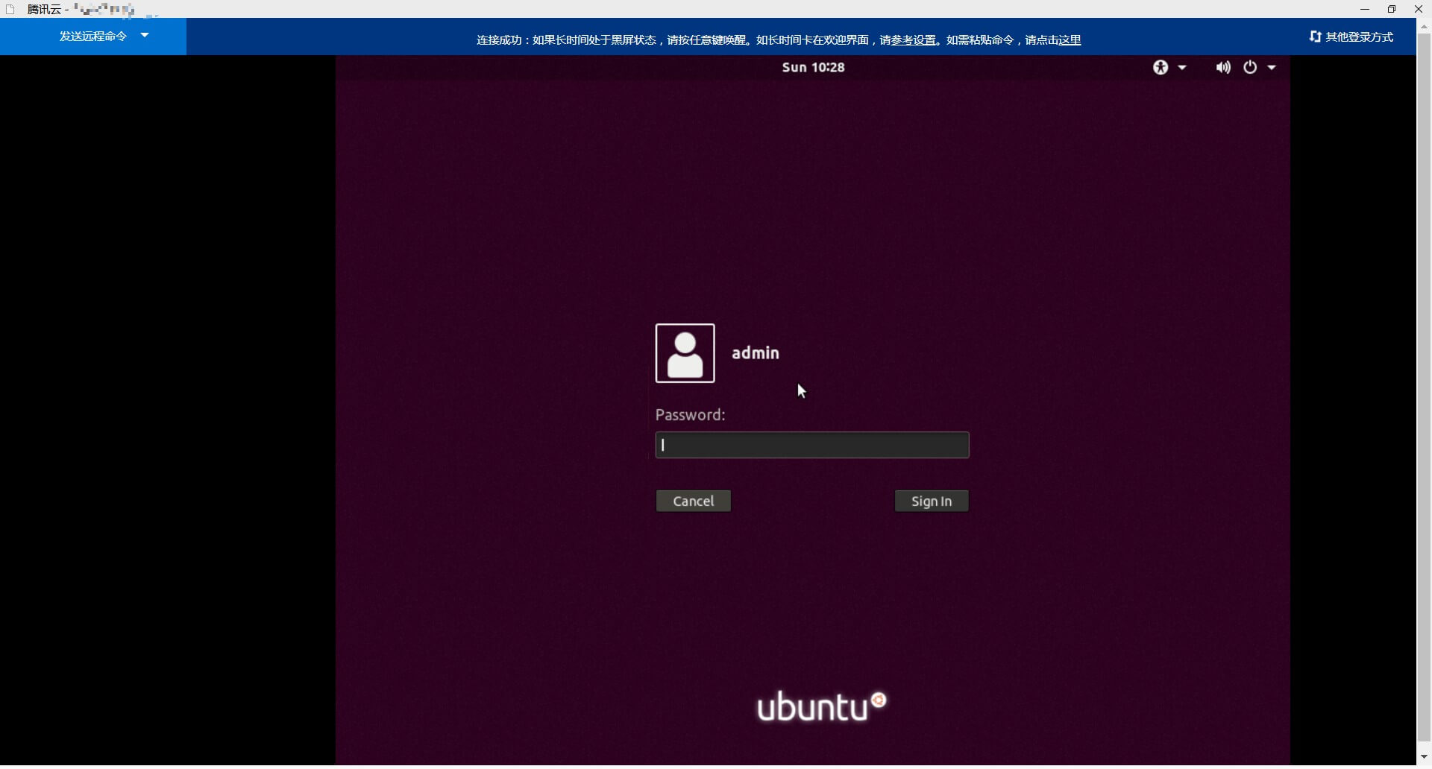The height and width of the screenshot is (769, 1432).
Task: Click the scrollbar up arrow
Action: pyautogui.click(x=1424, y=26)
